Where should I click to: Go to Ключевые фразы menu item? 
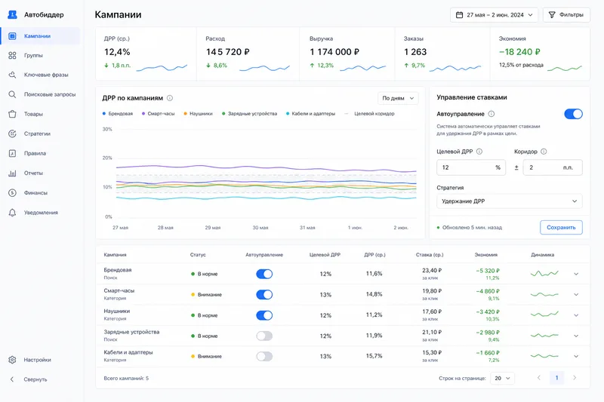coord(46,75)
